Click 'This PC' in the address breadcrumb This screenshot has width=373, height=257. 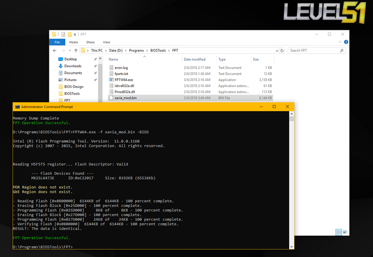coord(97,50)
